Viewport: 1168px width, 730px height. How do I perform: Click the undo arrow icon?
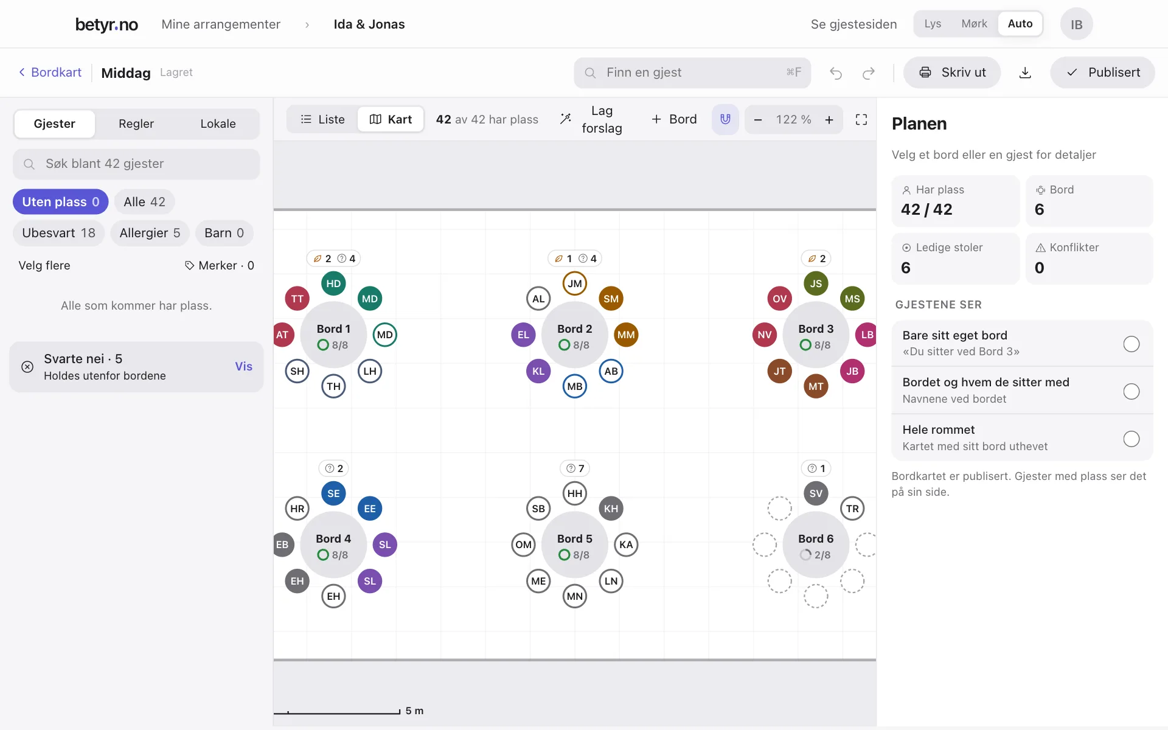click(x=836, y=73)
